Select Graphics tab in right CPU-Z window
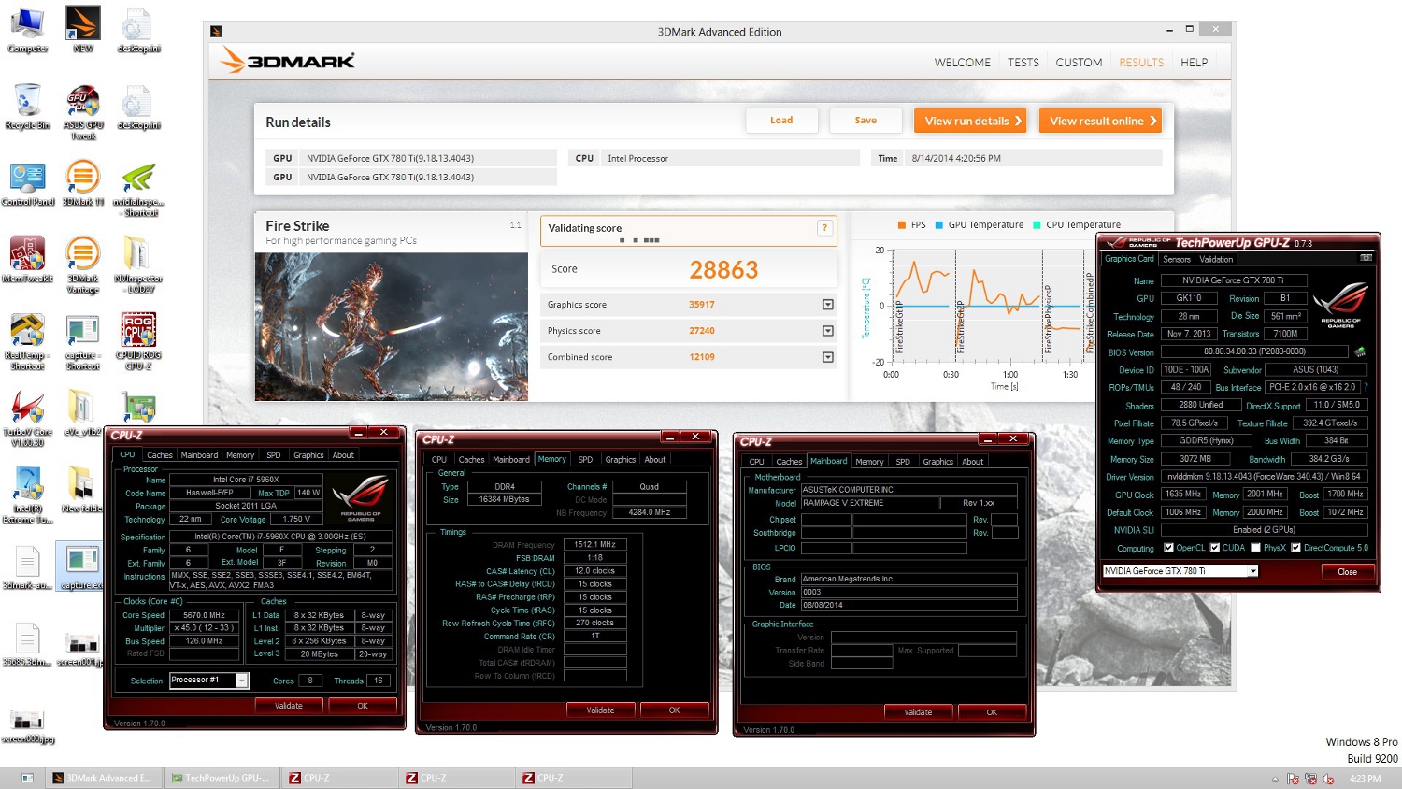The image size is (1402, 789). [x=937, y=461]
